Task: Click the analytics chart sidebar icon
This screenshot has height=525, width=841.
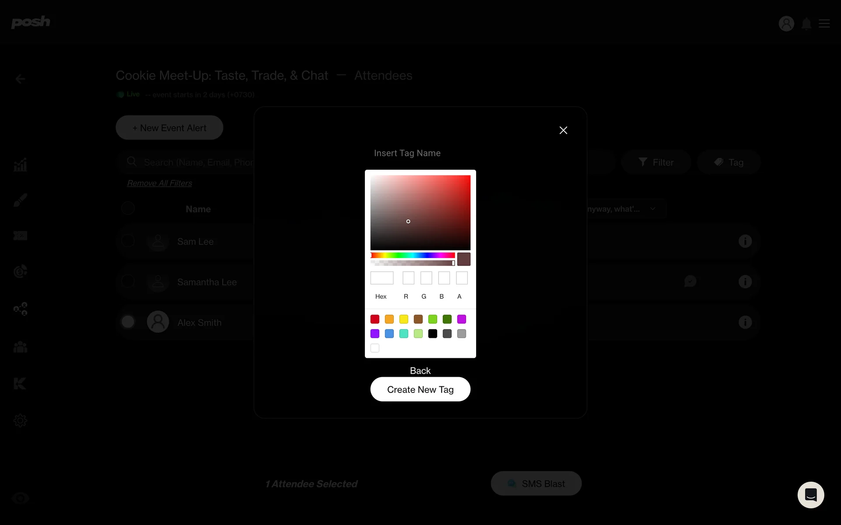Action: tap(20, 165)
